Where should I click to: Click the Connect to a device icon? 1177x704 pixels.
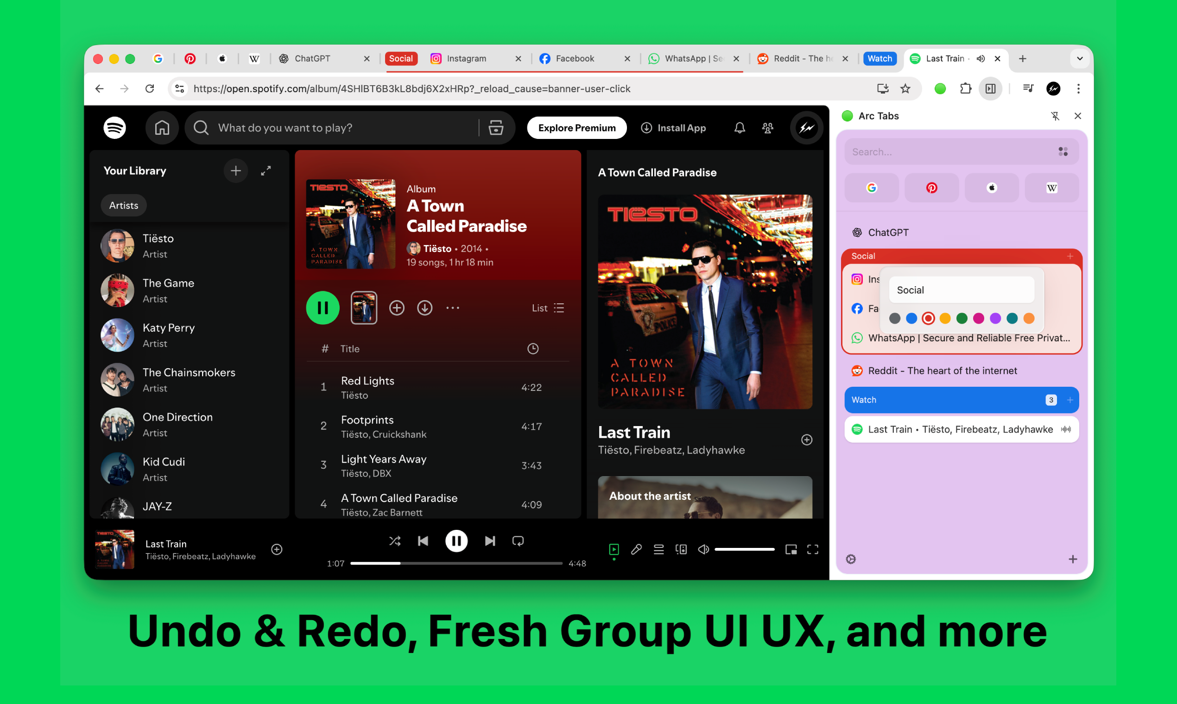[681, 549]
